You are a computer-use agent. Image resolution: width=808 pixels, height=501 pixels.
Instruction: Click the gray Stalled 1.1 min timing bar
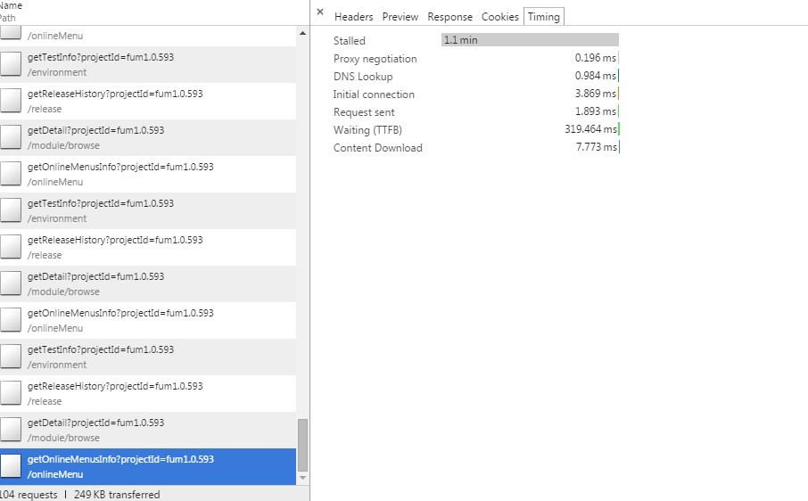pos(530,40)
